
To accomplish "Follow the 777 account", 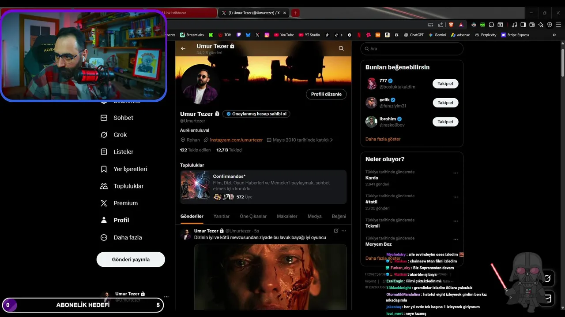I will tap(445, 84).
